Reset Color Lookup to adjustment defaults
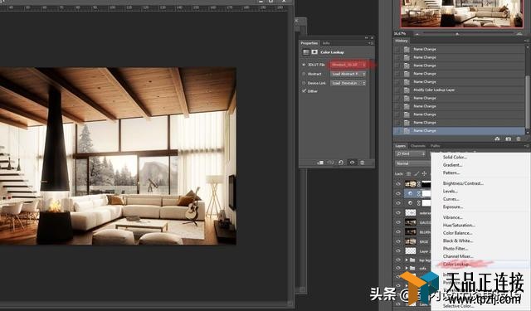 coord(341,163)
